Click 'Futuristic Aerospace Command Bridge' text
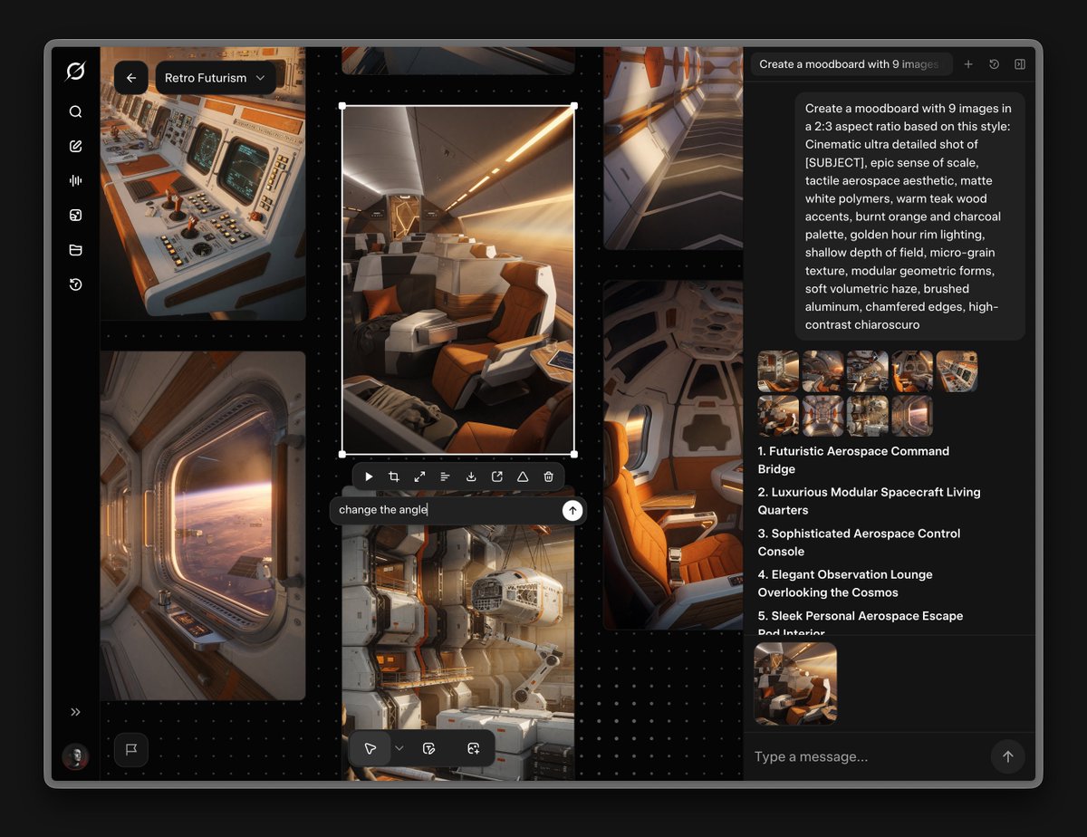Image resolution: width=1087 pixels, height=837 pixels. click(853, 460)
